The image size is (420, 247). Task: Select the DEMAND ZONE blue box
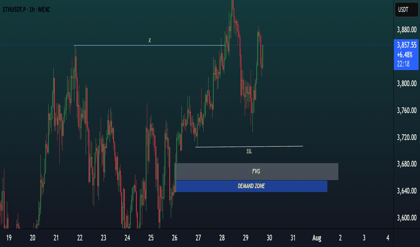251,186
